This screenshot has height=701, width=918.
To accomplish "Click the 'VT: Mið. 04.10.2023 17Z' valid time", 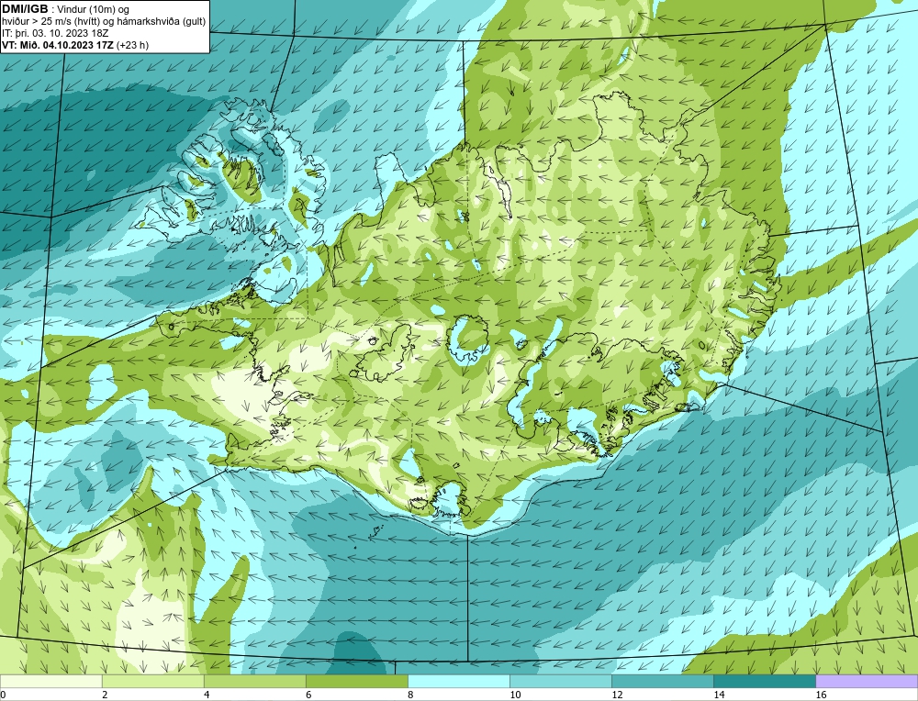I will pyautogui.click(x=58, y=45).
